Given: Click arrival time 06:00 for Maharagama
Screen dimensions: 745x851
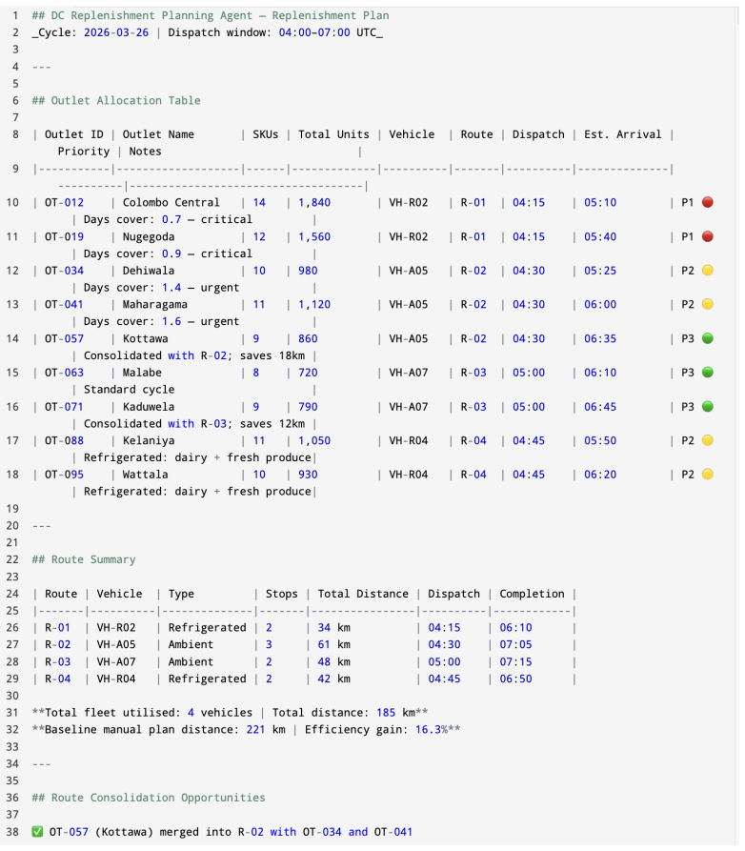Looking at the screenshot, I should tap(600, 304).
